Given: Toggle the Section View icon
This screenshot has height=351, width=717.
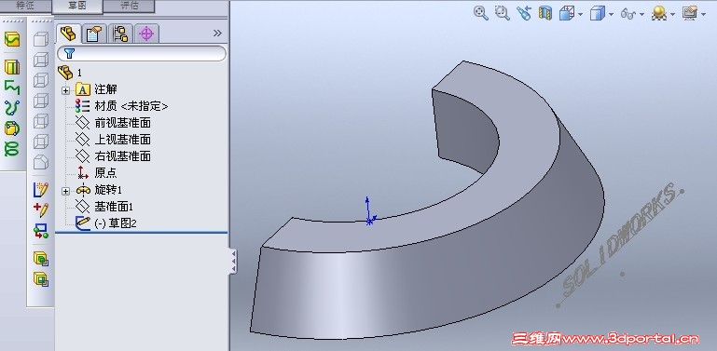Looking at the screenshot, I should [545, 13].
